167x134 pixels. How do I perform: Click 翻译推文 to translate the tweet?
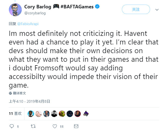tap(20, 93)
